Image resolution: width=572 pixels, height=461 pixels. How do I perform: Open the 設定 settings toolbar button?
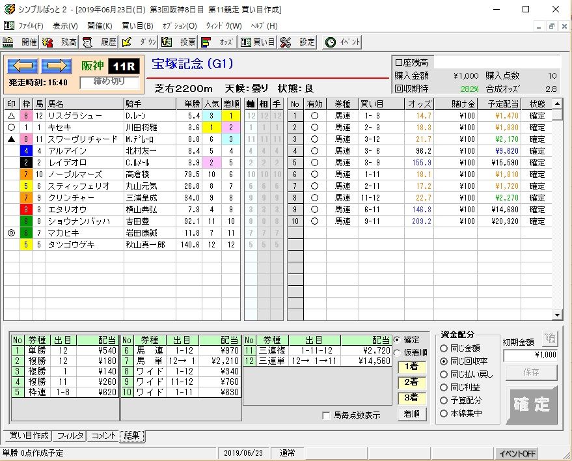(x=297, y=42)
